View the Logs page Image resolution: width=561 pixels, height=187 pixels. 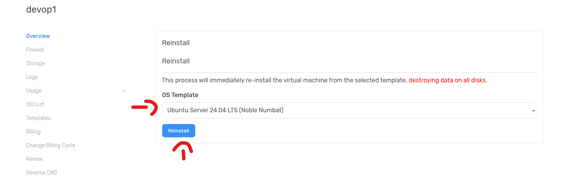click(x=32, y=77)
